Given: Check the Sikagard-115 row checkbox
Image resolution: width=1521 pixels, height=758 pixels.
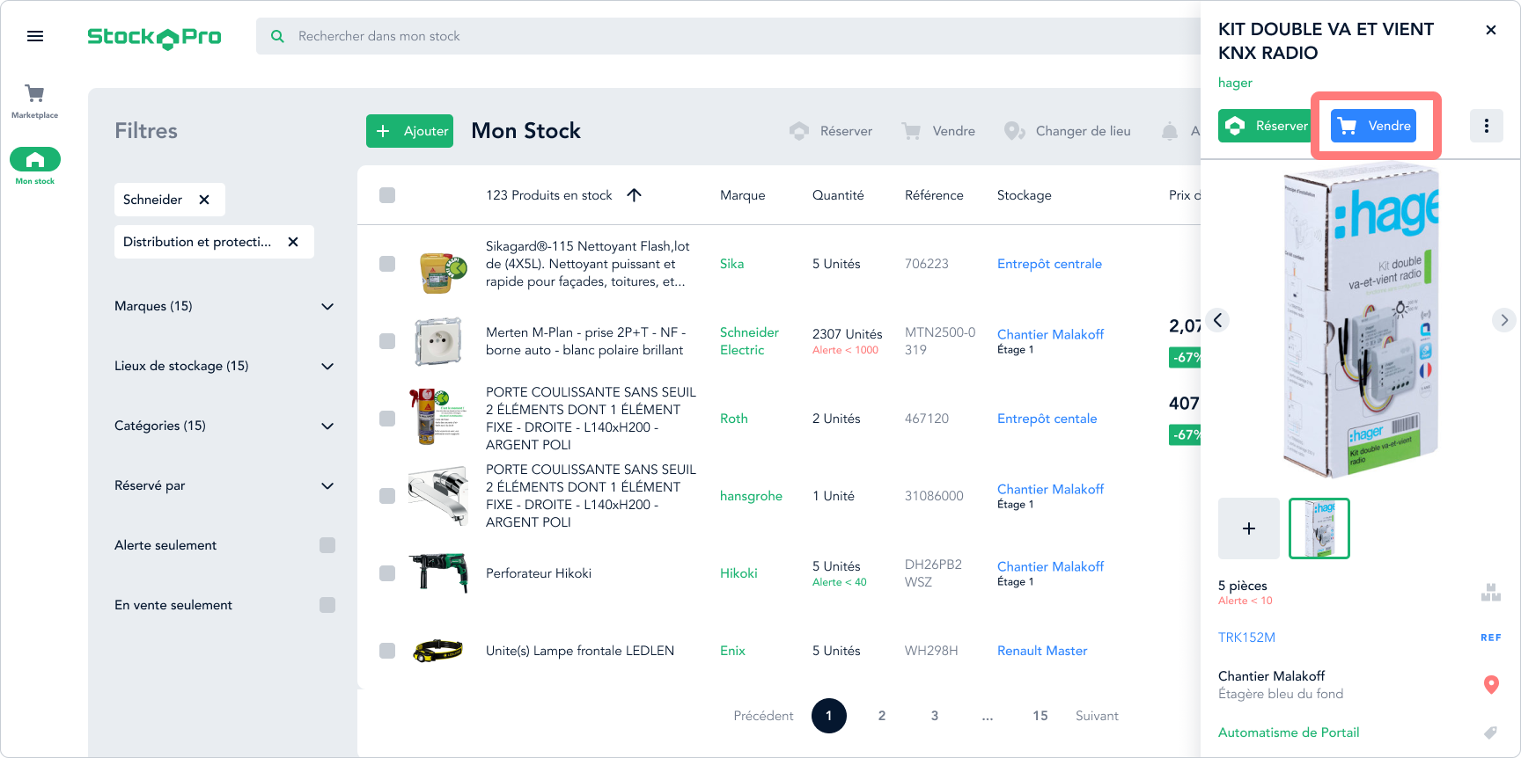Looking at the screenshot, I should 387,264.
